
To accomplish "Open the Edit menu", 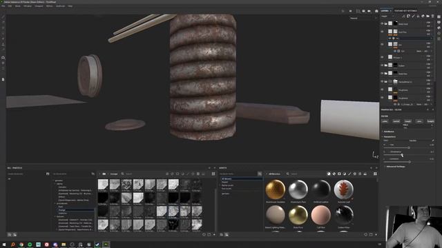I will tap(10, 6).
